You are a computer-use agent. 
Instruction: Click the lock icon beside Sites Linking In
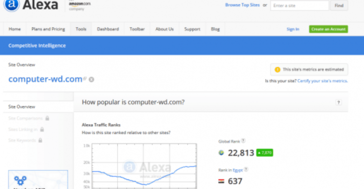coord(42,129)
